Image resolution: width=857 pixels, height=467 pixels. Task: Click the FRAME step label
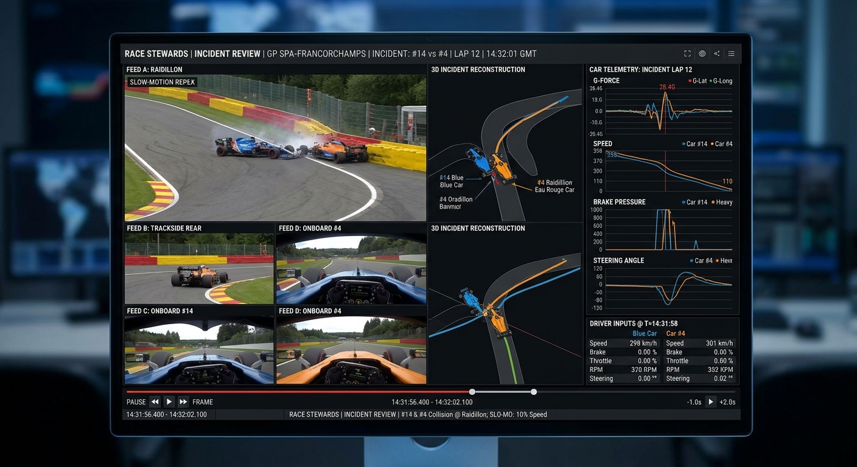[x=203, y=402]
